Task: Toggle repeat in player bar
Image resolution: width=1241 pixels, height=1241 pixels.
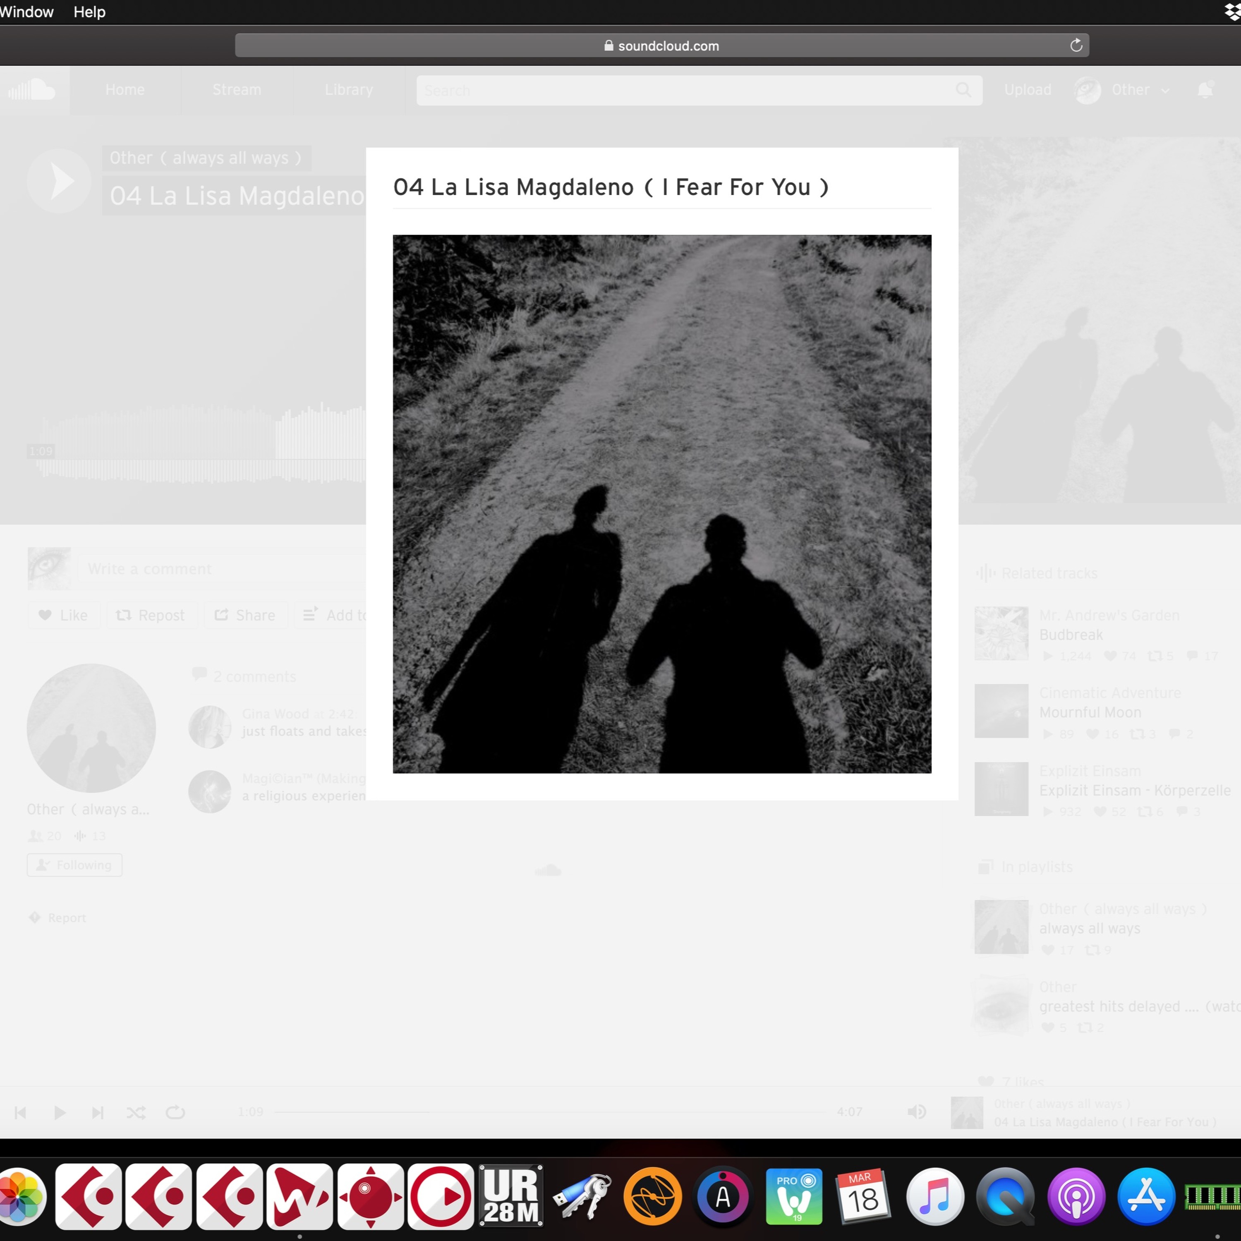Action: (175, 1112)
